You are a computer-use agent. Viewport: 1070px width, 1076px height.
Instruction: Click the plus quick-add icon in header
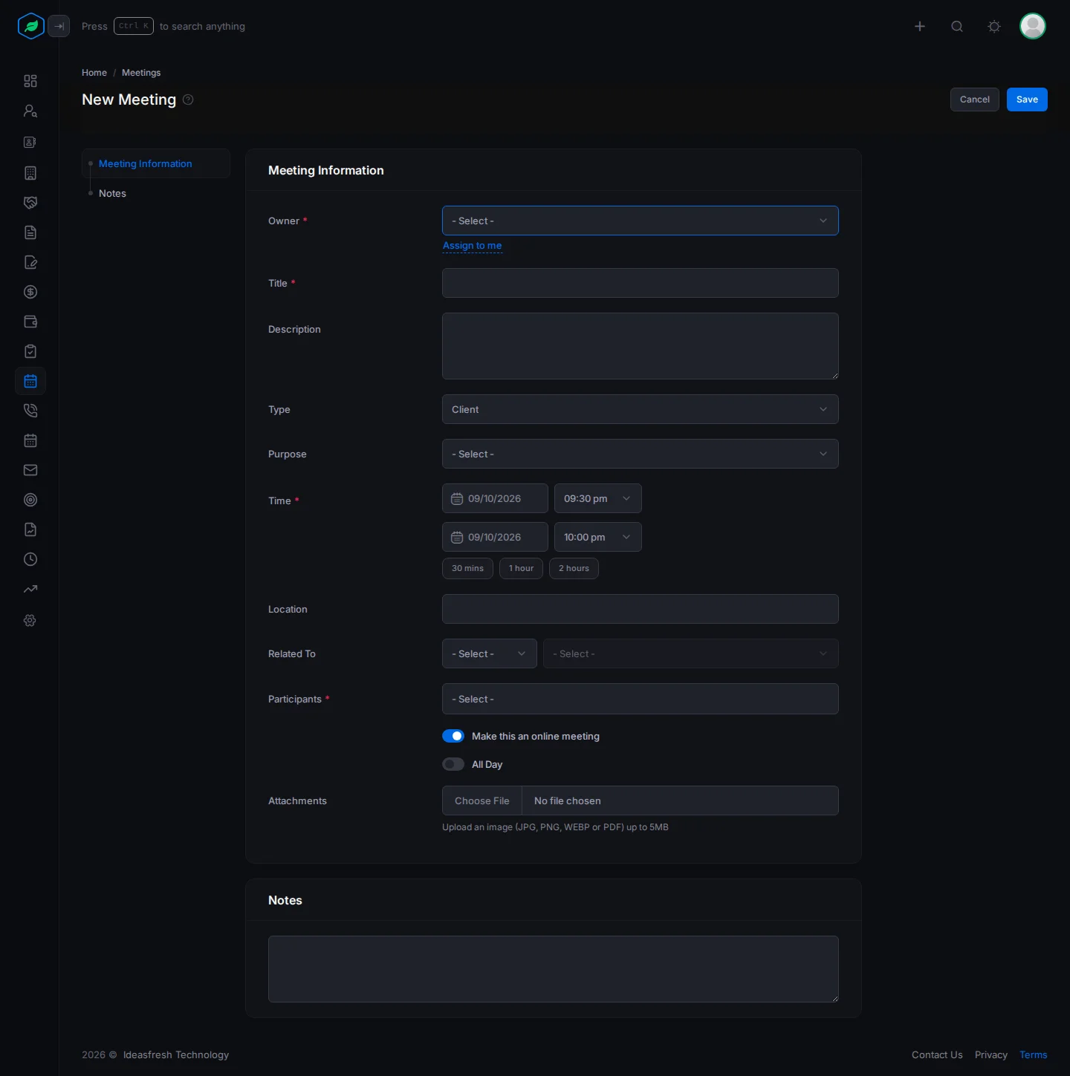(x=920, y=26)
